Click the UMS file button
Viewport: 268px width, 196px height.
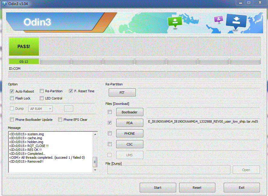pos(130,155)
